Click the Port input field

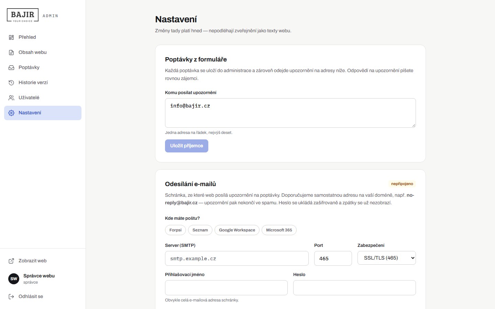tap(333, 259)
